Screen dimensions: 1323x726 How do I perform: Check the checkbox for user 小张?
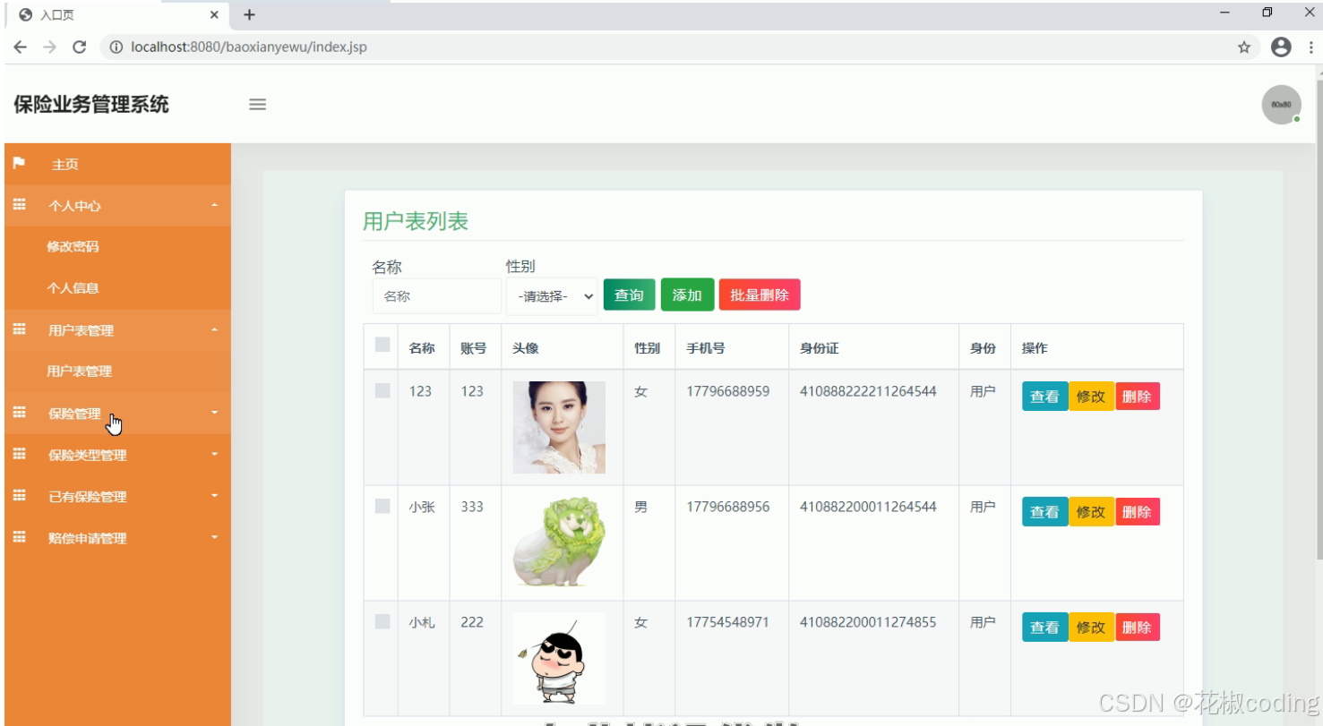381,505
